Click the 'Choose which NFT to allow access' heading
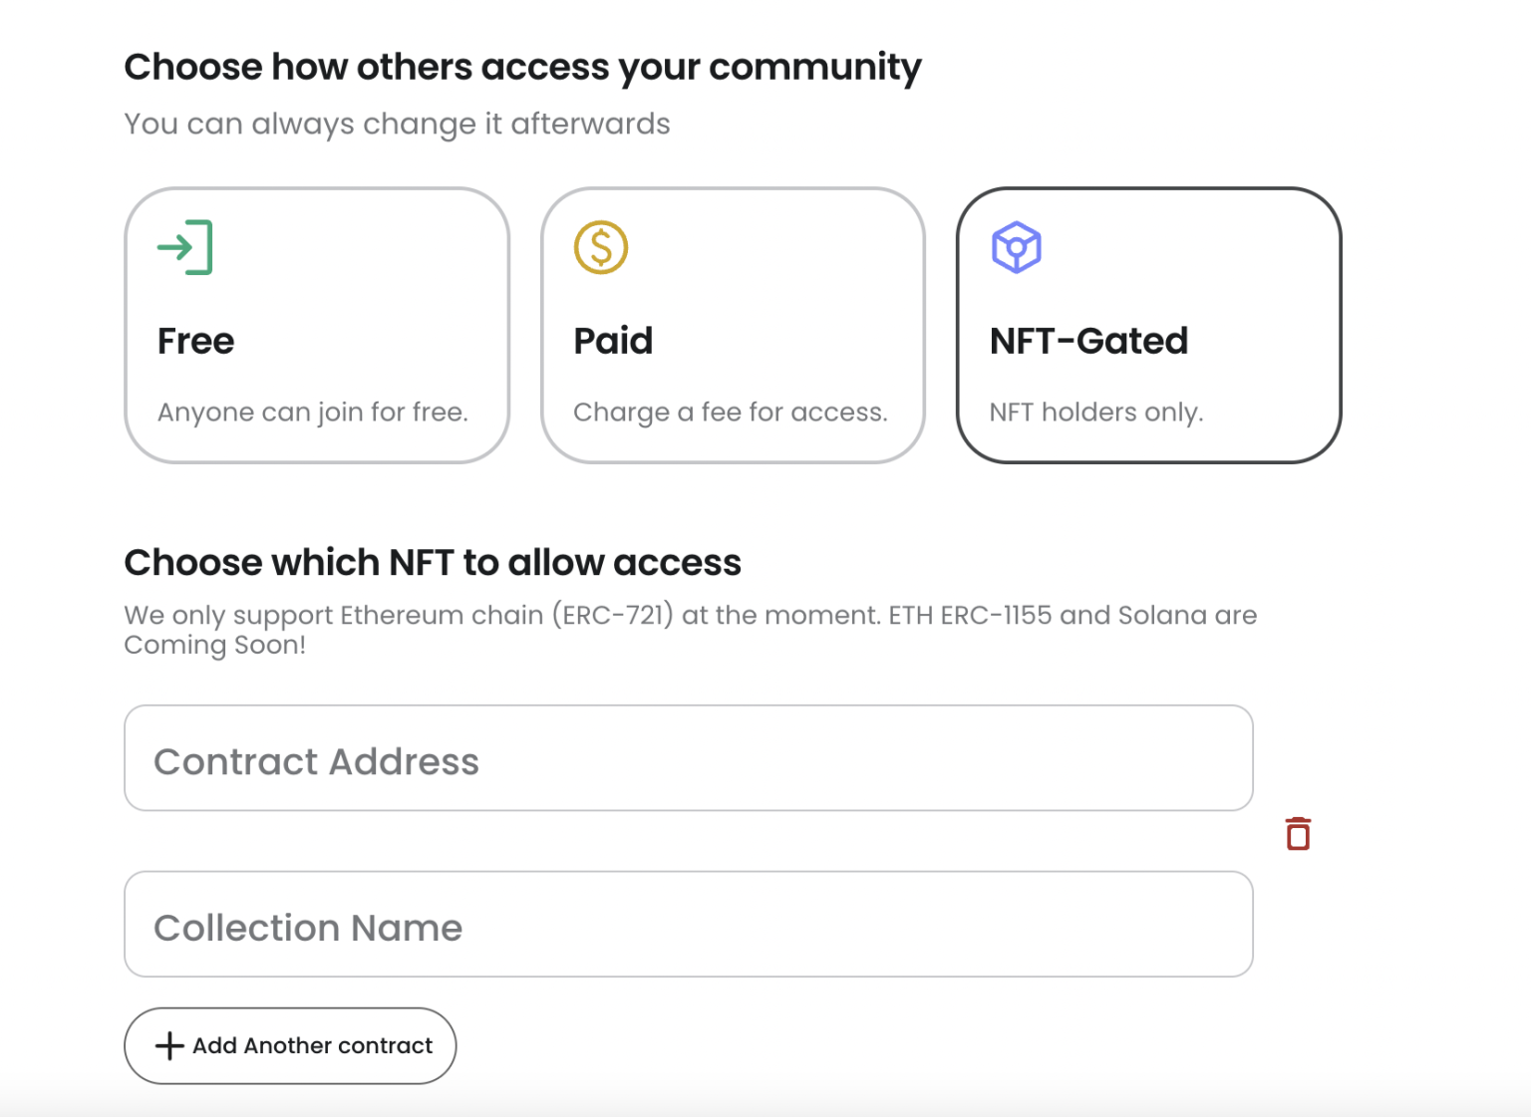 [x=433, y=562]
